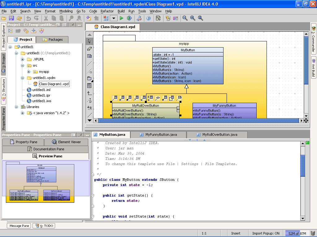The width and height of the screenshot is (317, 237).
Task: Toggle Insert mode in the status bar
Action: tap(236, 233)
